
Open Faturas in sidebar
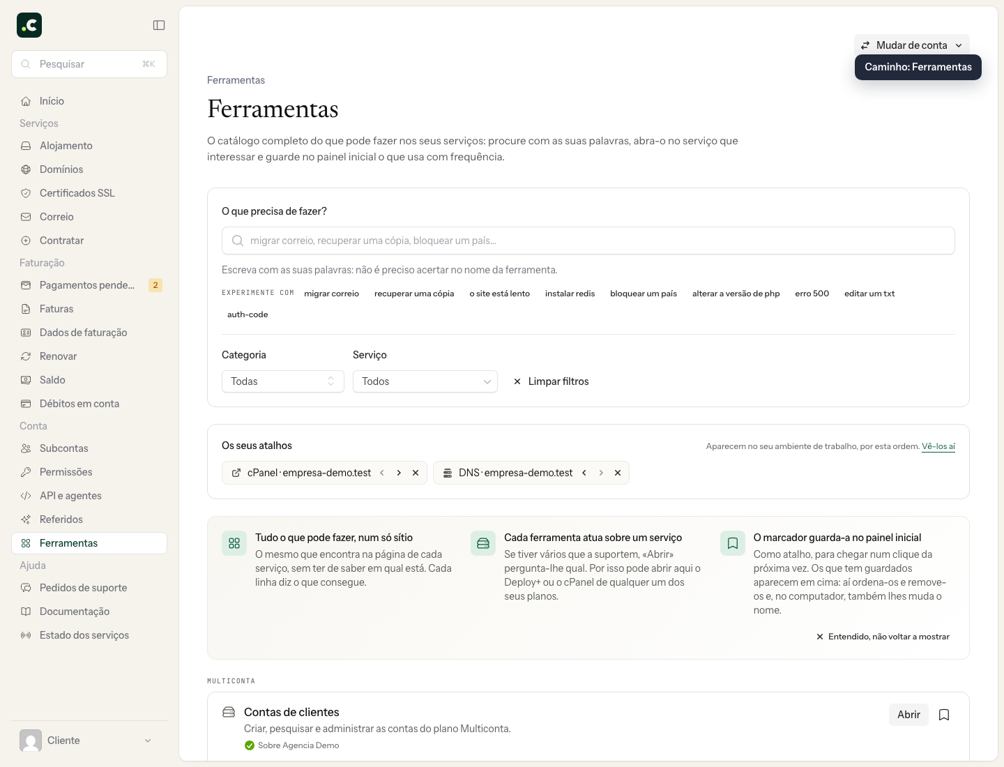(x=89, y=309)
